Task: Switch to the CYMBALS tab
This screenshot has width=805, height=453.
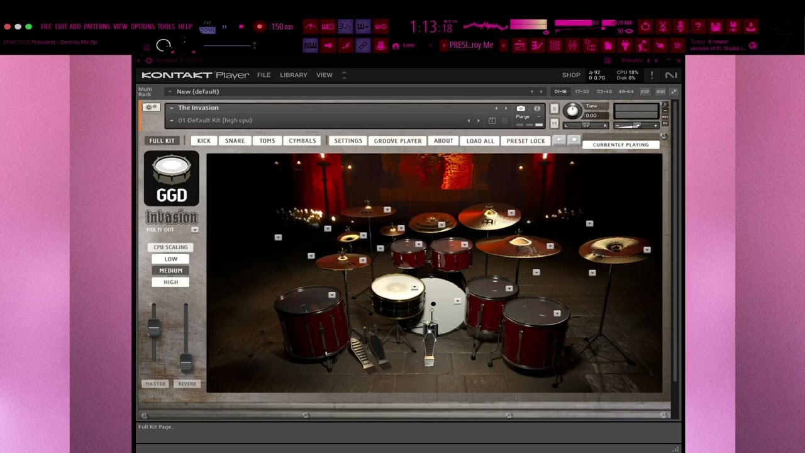Action: [303, 141]
